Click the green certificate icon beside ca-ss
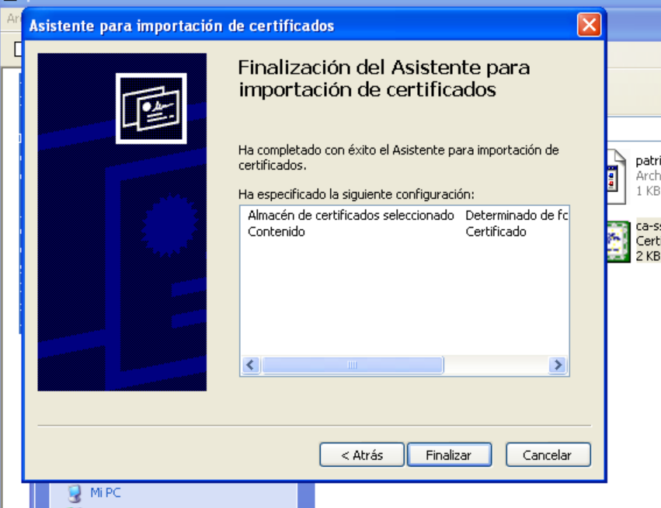This screenshot has width=661, height=508. tap(618, 241)
